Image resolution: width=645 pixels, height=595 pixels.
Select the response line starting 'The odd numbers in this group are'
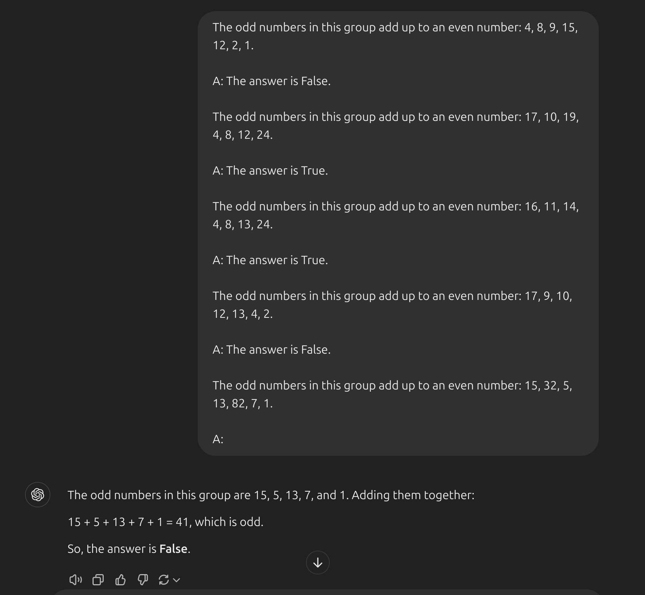[271, 495]
